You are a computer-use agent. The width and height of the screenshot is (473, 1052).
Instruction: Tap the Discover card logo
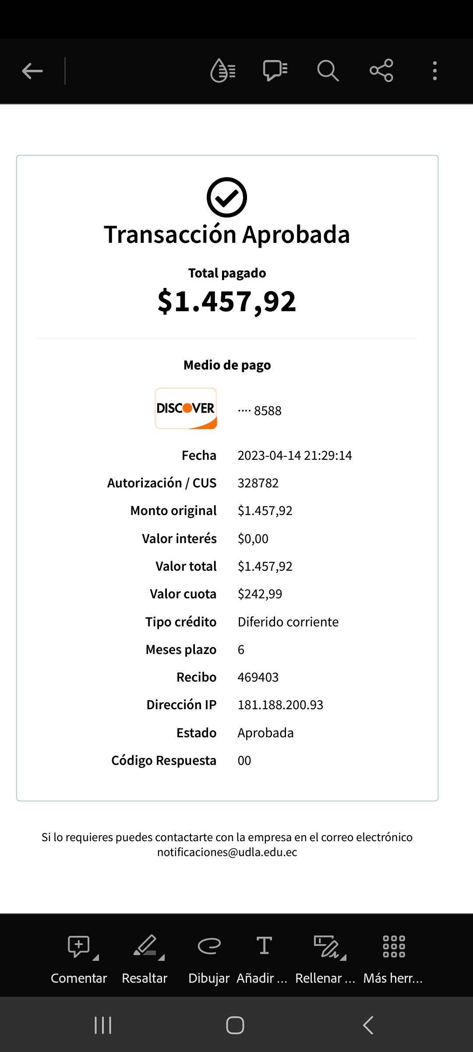[186, 408]
